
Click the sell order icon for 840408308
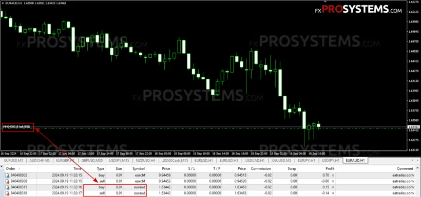(8, 181)
